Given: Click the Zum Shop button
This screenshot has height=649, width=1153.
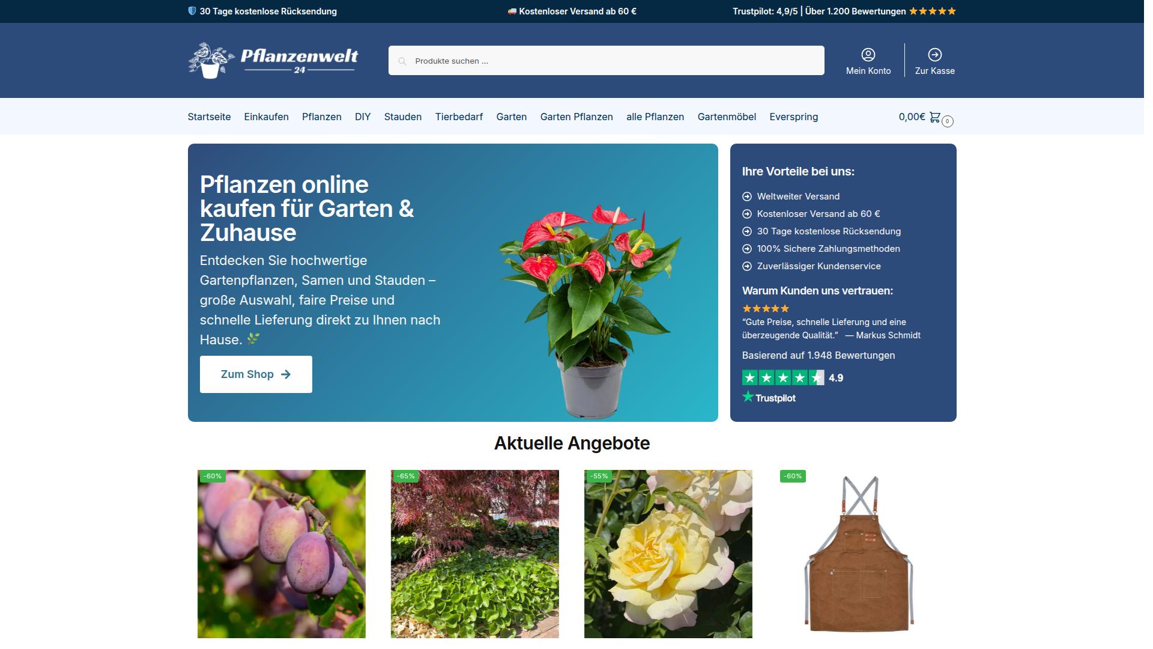Looking at the screenshot, I should (x=256, y=374).
